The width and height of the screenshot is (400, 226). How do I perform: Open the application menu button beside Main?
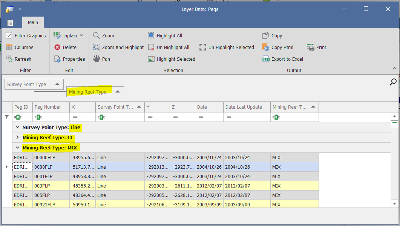click(x=11, y=23)
